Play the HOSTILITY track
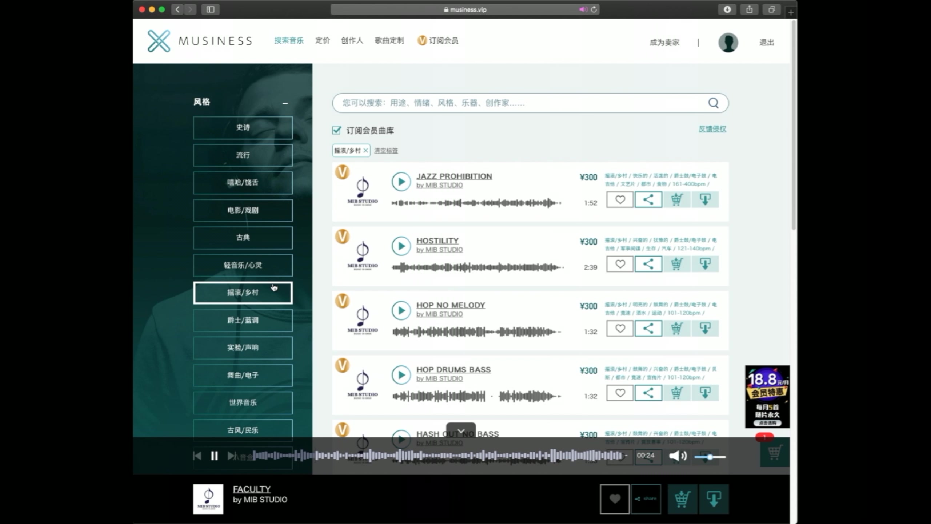 [x=401, y=246]
